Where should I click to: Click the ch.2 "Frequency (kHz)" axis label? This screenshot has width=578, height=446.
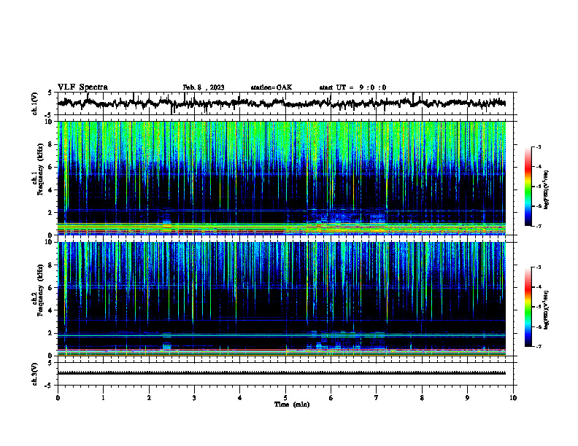coord(40,290)
